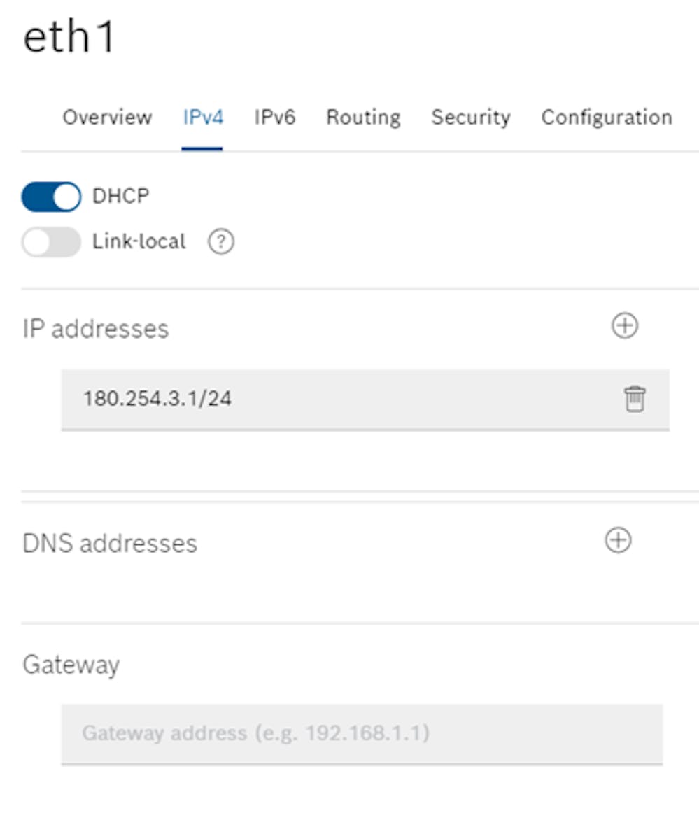Click the Link-local label text
699x820 pixels.
[139, 241]
